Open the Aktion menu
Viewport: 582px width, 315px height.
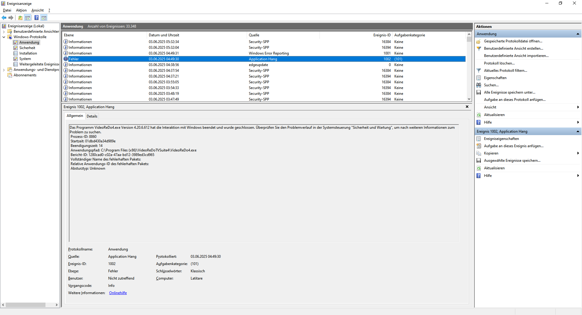(x=21, y=10)
